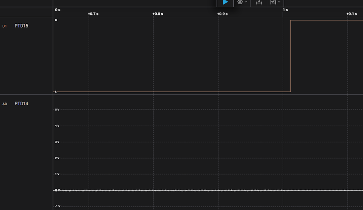Screen dimensions: 363x210
Task: Click the hexagon 1F analyzer icon
Action: [240, 2]
